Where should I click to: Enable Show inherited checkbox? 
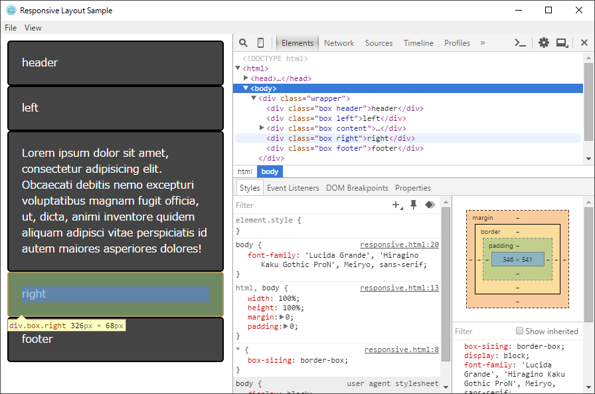(x=519, y=331)
